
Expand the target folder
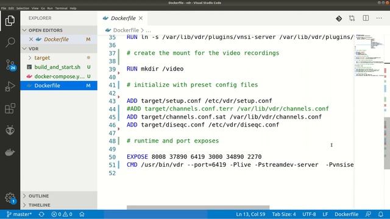tap(58, 58)
